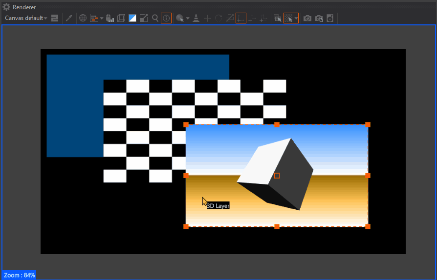Click the globe icon in toolbar

(x=83, y=18)
